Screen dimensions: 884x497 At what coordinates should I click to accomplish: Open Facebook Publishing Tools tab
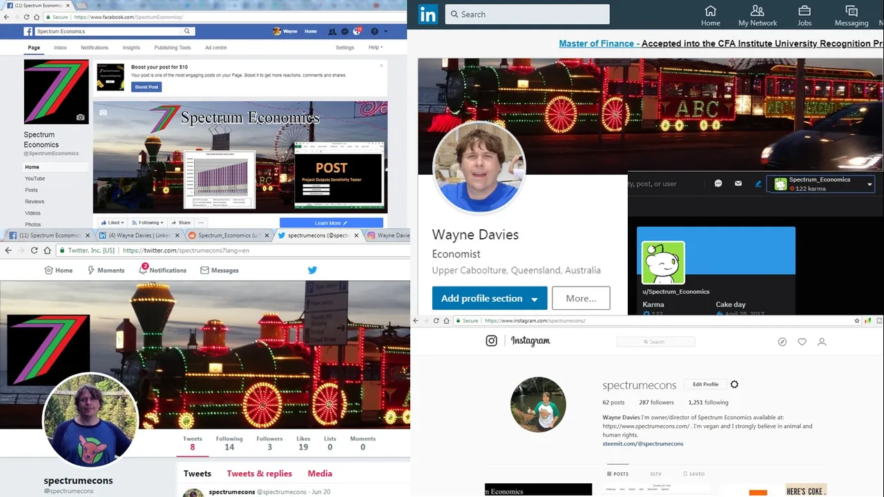(x=173, y=48)
